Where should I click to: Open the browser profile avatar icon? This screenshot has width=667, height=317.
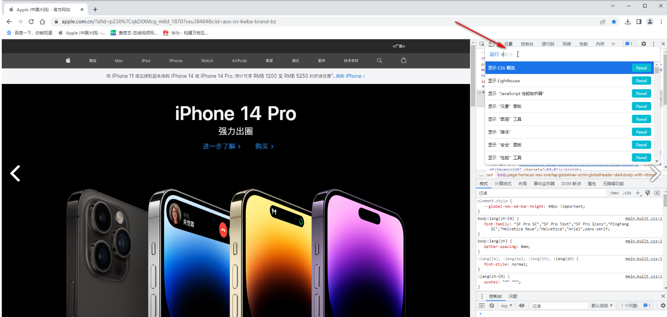pyautogui.click(x=650, y=22)
